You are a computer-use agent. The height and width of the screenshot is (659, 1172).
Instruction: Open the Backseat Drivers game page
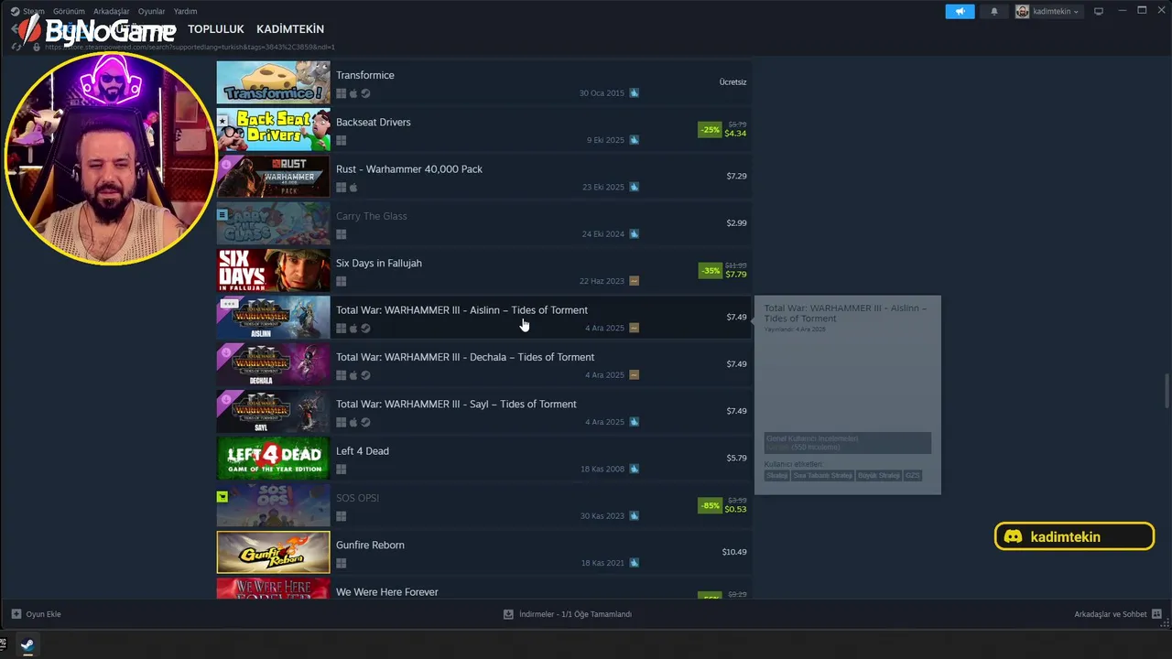coord(374,123)
